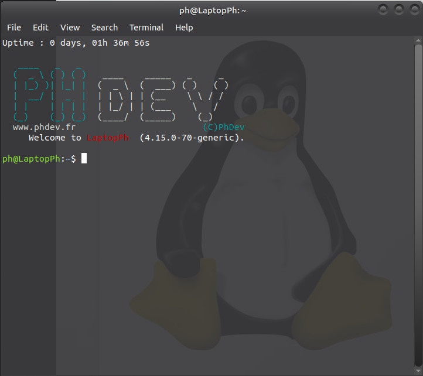
Task: Place cursor at the white terminal cursor block
Action: tap(84, 159)
